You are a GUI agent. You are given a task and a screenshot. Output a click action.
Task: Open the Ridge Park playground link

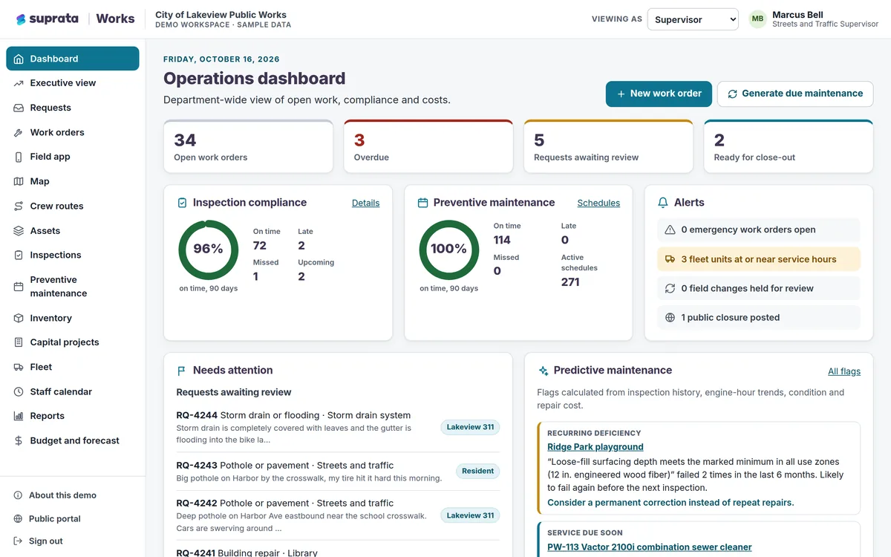click(x=595, y=447)
